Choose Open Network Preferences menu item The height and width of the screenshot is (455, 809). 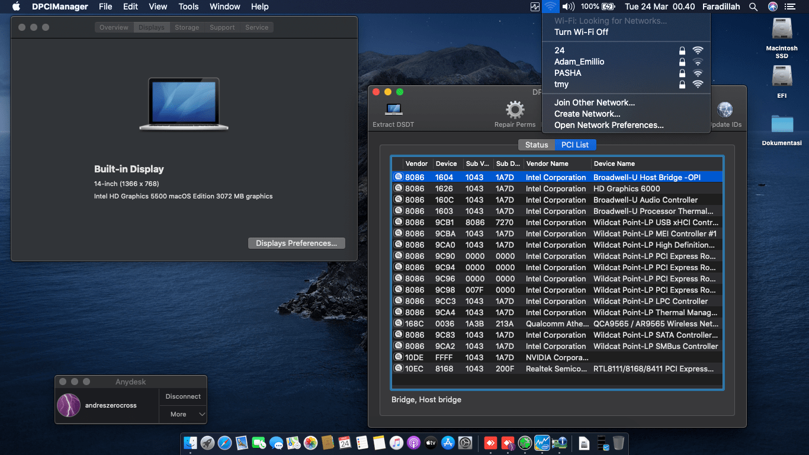(609, 125)
